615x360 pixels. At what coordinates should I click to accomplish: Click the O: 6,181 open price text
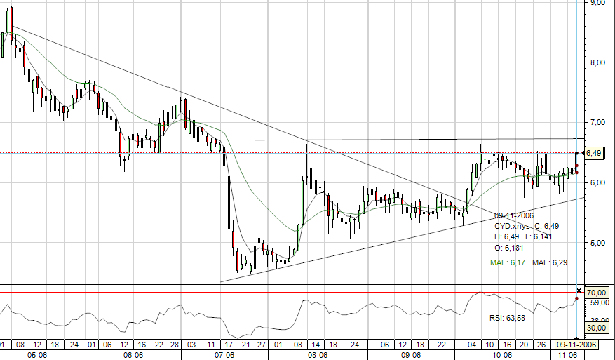[x=508, y=248]
